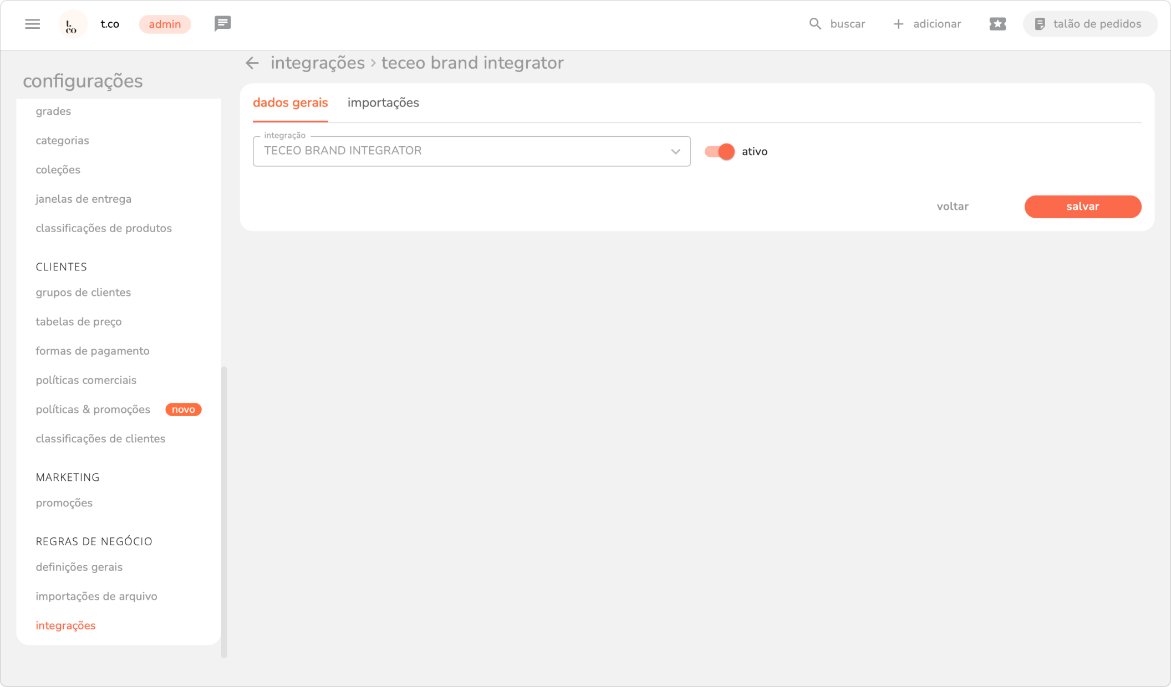Open importações de arquivo settings

tap(96, 596)
